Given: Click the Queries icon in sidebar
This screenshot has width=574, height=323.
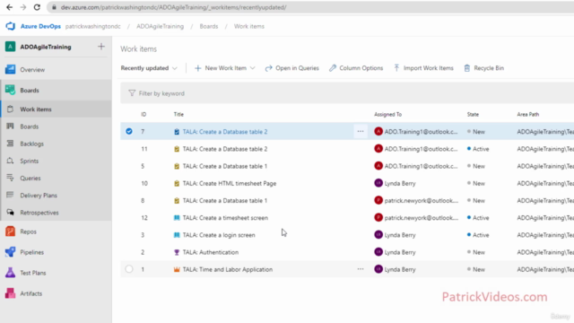Looking at the screenshot, I should (x=10, y=178).
